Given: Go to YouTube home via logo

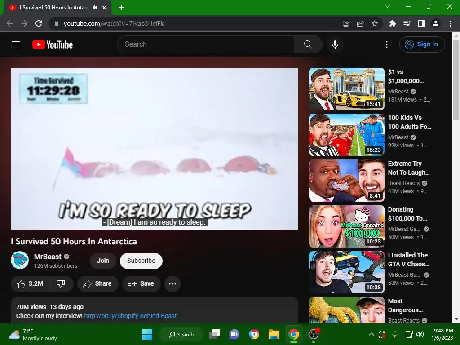Looking at the screenshot, I should tap(53, 44).
